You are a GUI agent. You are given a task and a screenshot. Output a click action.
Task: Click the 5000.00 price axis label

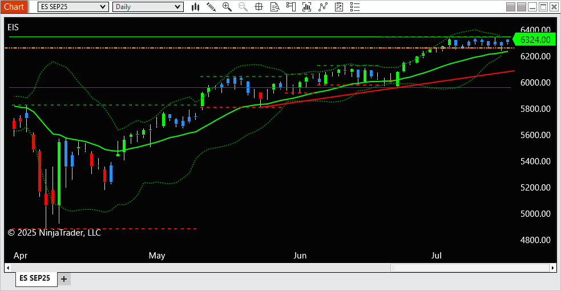[535, 214]
